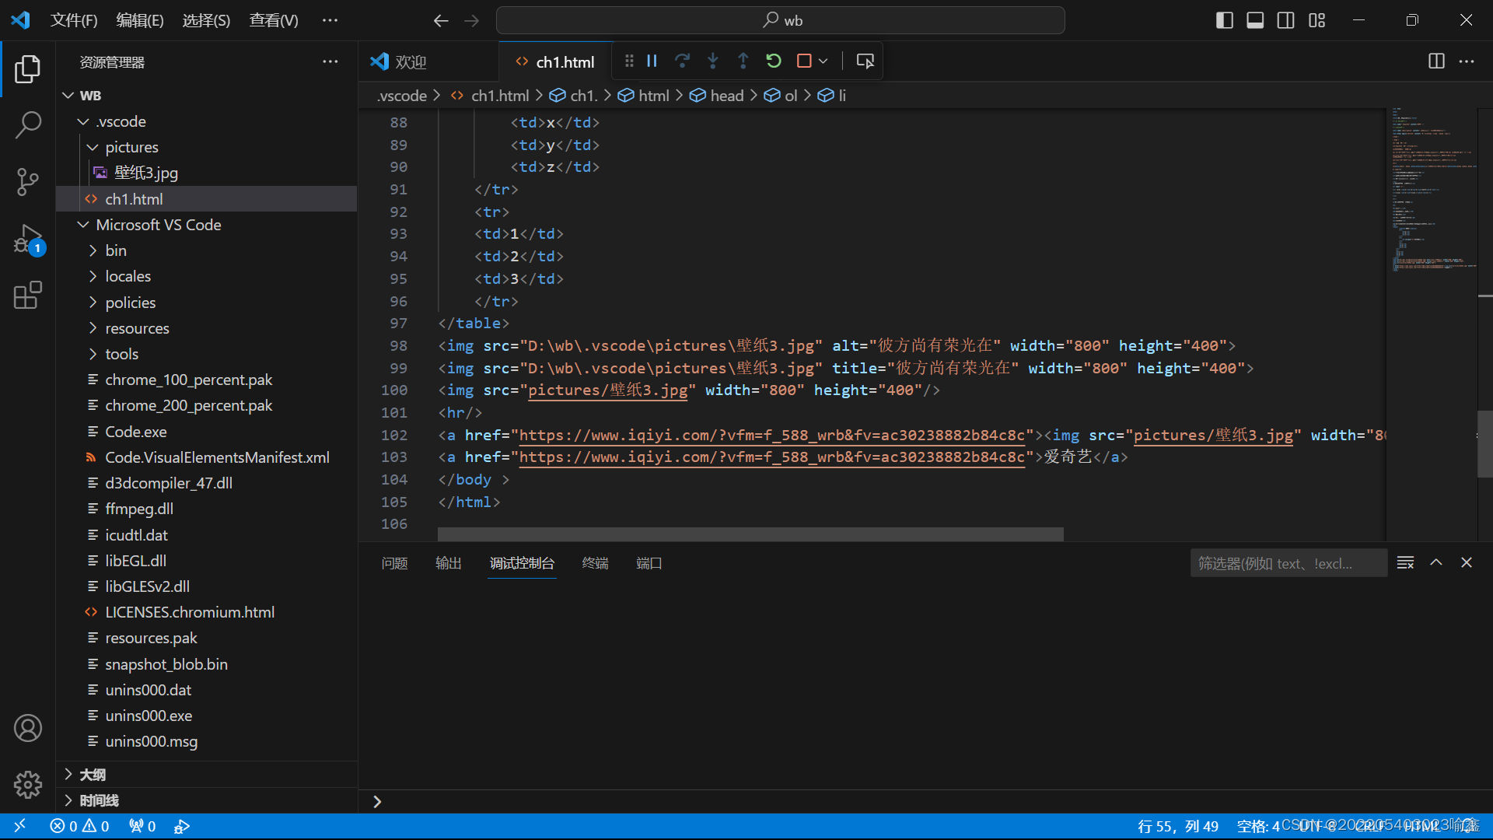Toggle the secondary side bar
Image resolution: width=1493 pixels, height=840 pixels.
[x=1286, y=20]
